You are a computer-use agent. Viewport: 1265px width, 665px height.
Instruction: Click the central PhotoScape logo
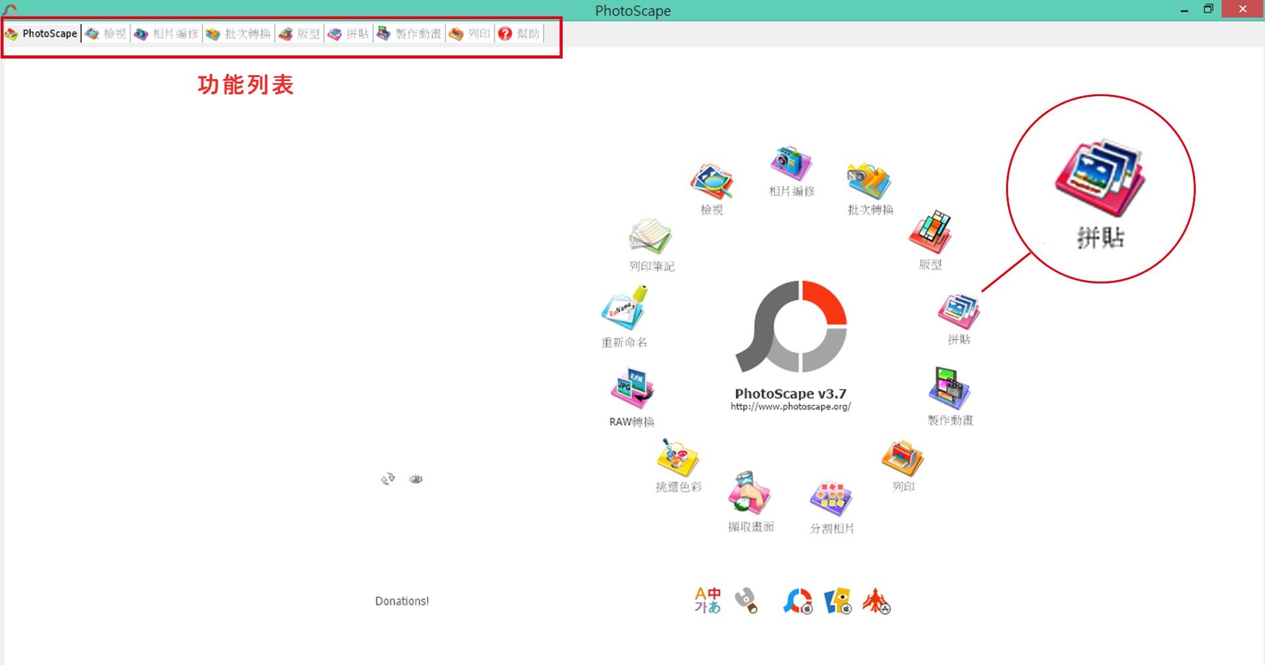coord(791,327)
